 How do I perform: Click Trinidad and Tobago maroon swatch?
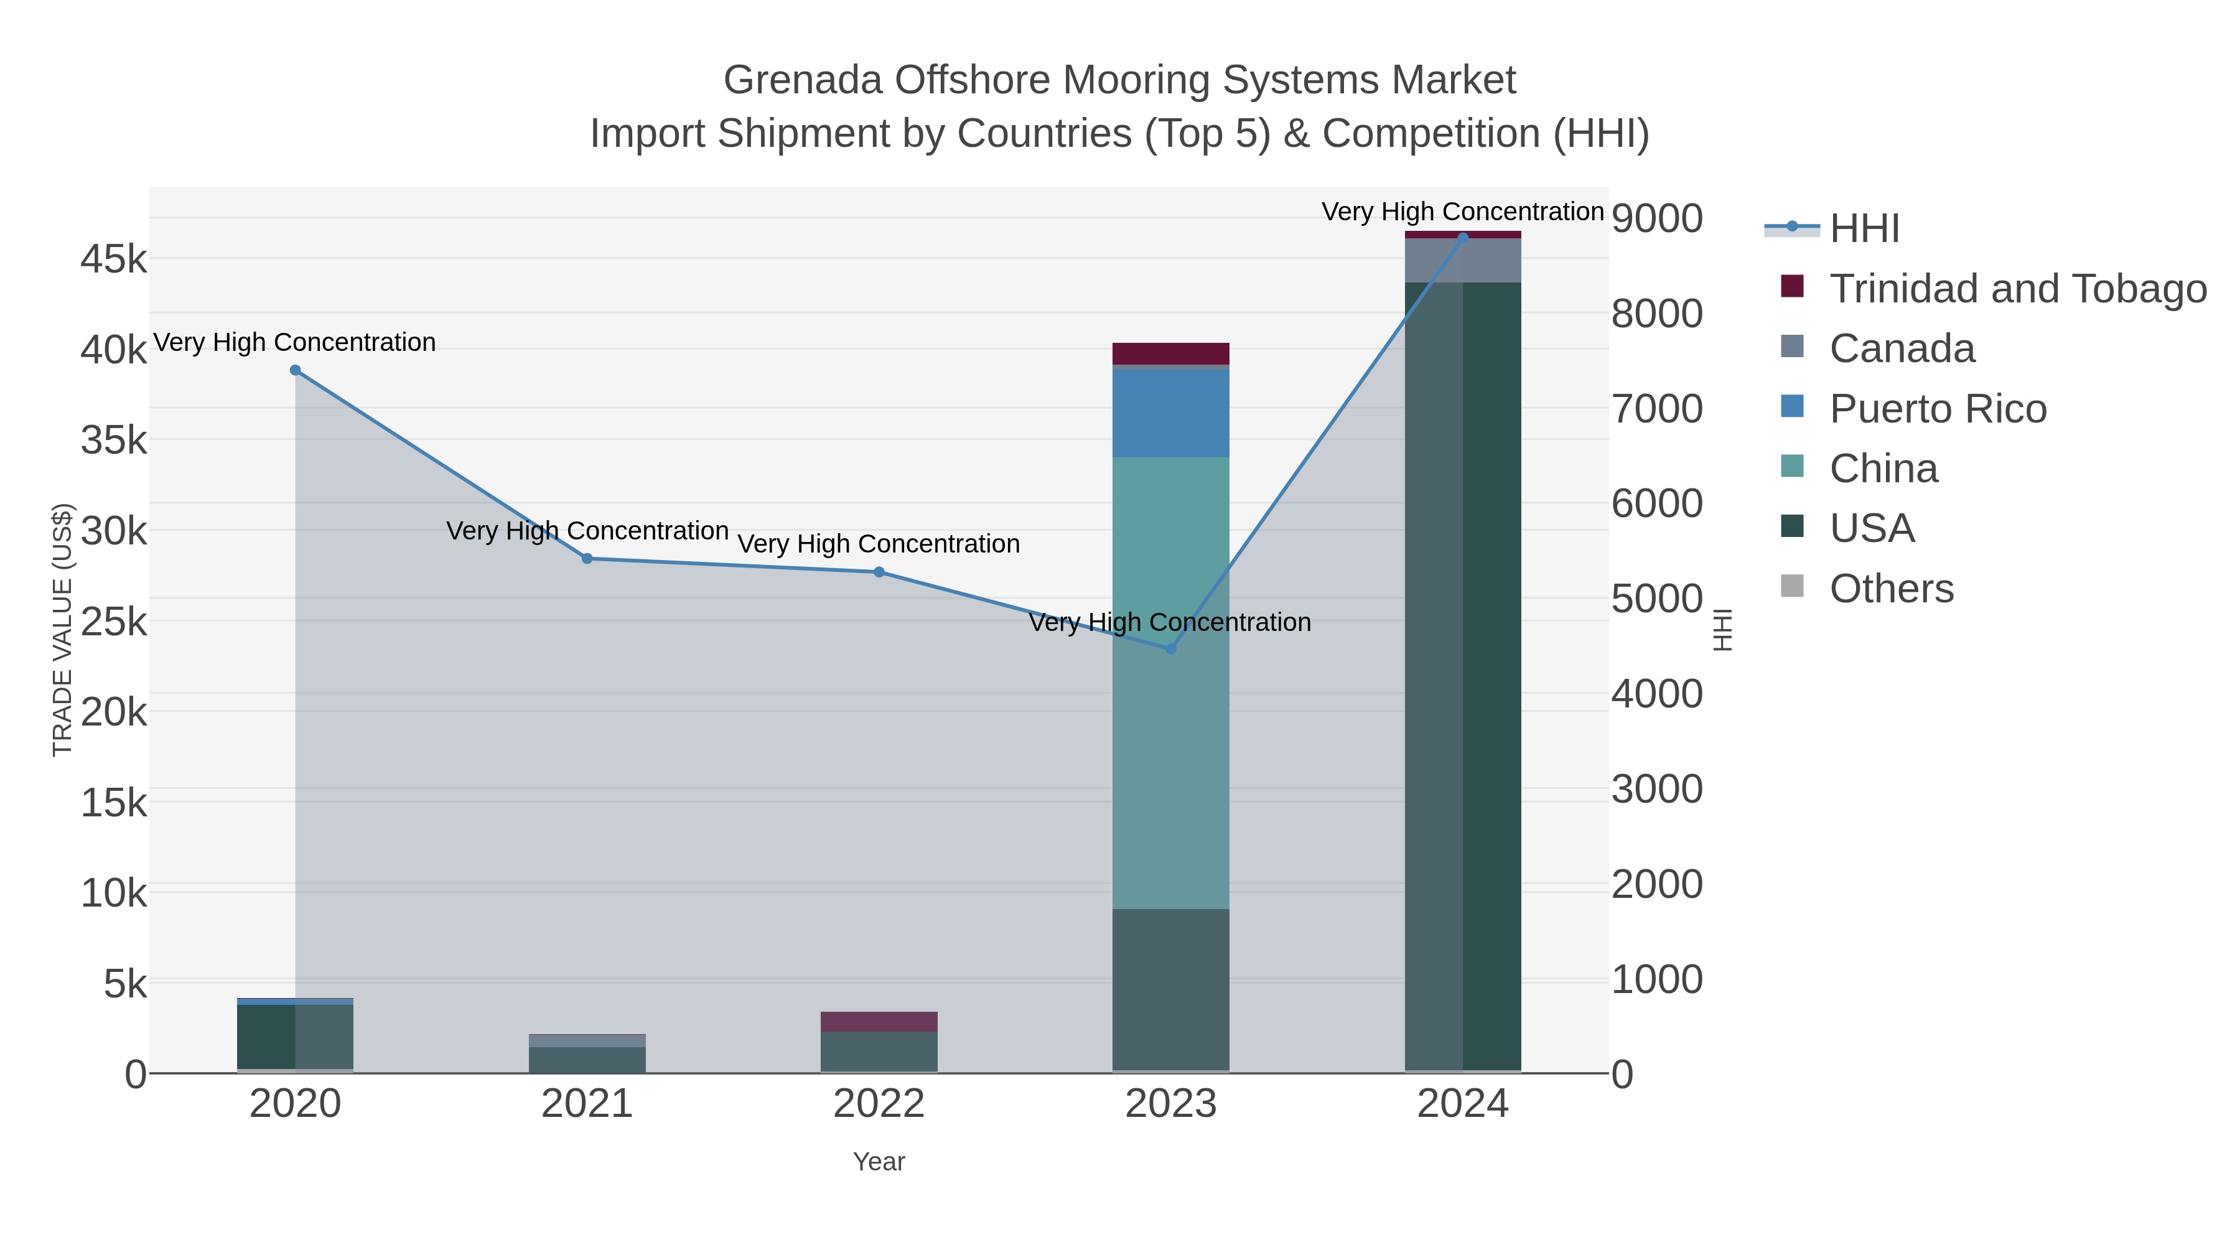[1792, 286]
